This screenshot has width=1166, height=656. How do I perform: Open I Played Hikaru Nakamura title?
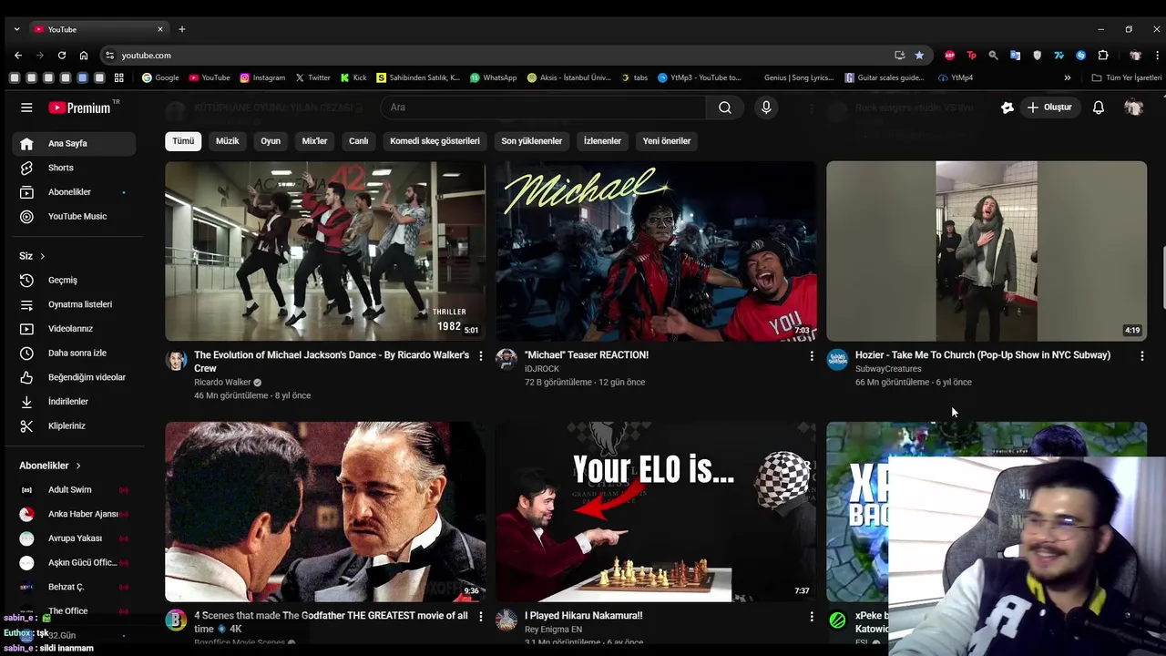click(583, 616)
